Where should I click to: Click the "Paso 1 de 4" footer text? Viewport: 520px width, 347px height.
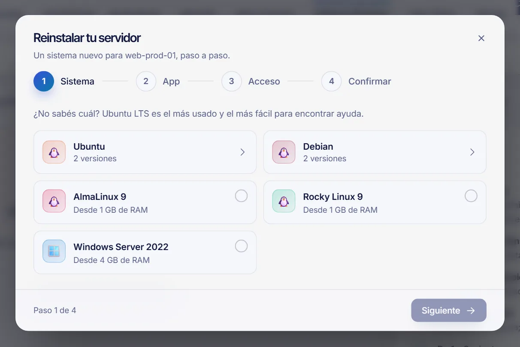(x=55, y=311)
